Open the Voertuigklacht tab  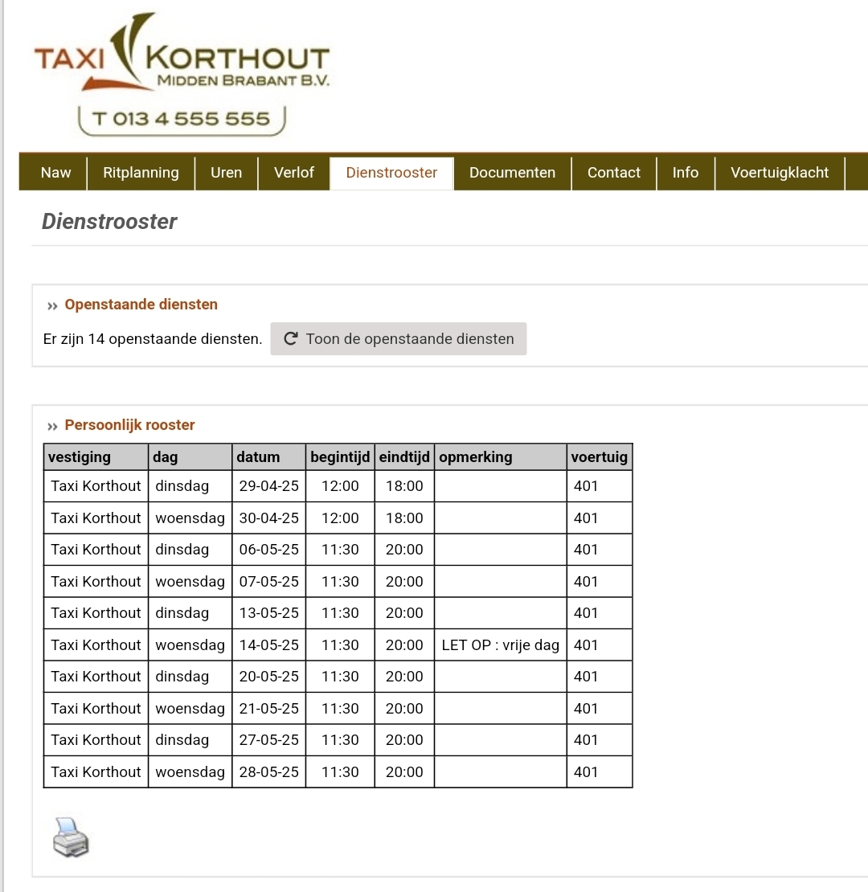click(779, 173)
